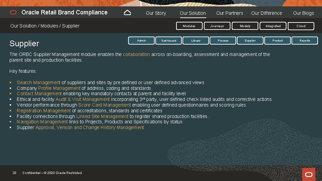Click the Confidential 2020 Oracle Restricted footer text
Screen dimensions: 322x181
(x=52, y=173)
